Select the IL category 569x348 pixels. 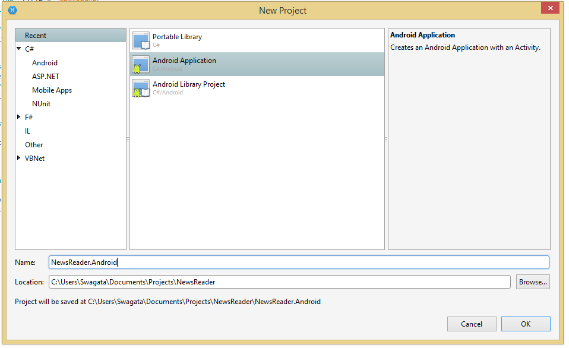[27, 131]
